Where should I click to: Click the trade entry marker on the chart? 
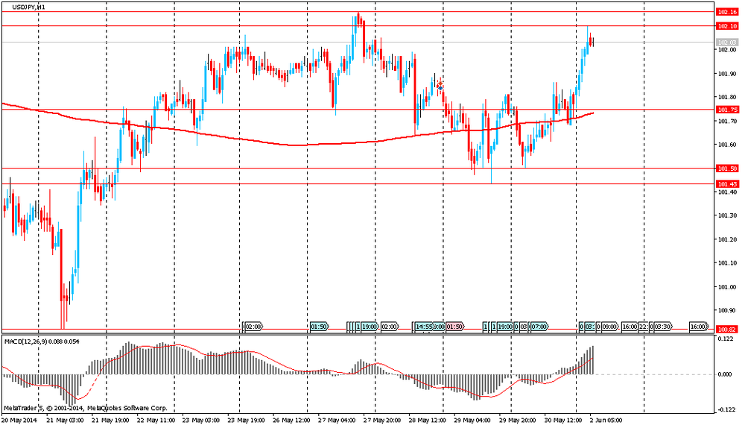click(440, 86)
